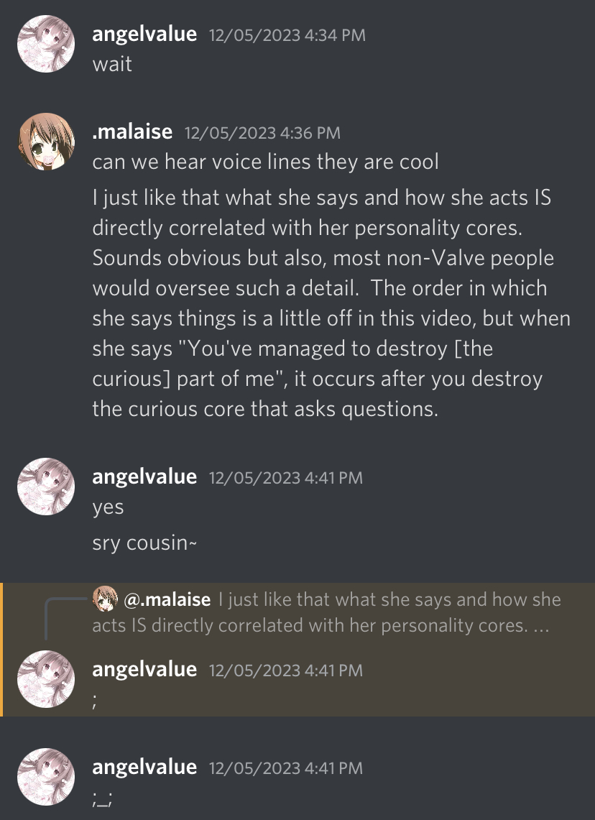This screenshot has width=595, height=820.
Task: Open angelvalue's avatar on the 'wait' message
Action: [x=46, y=44]
